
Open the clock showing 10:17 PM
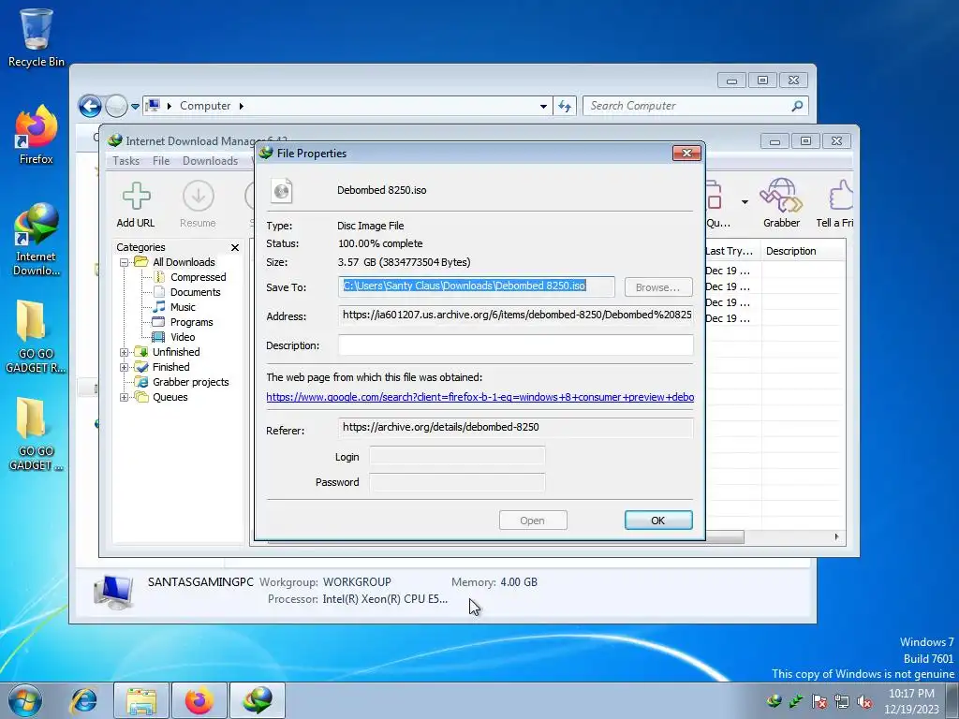pyautogui.click(x=911, y=701)
